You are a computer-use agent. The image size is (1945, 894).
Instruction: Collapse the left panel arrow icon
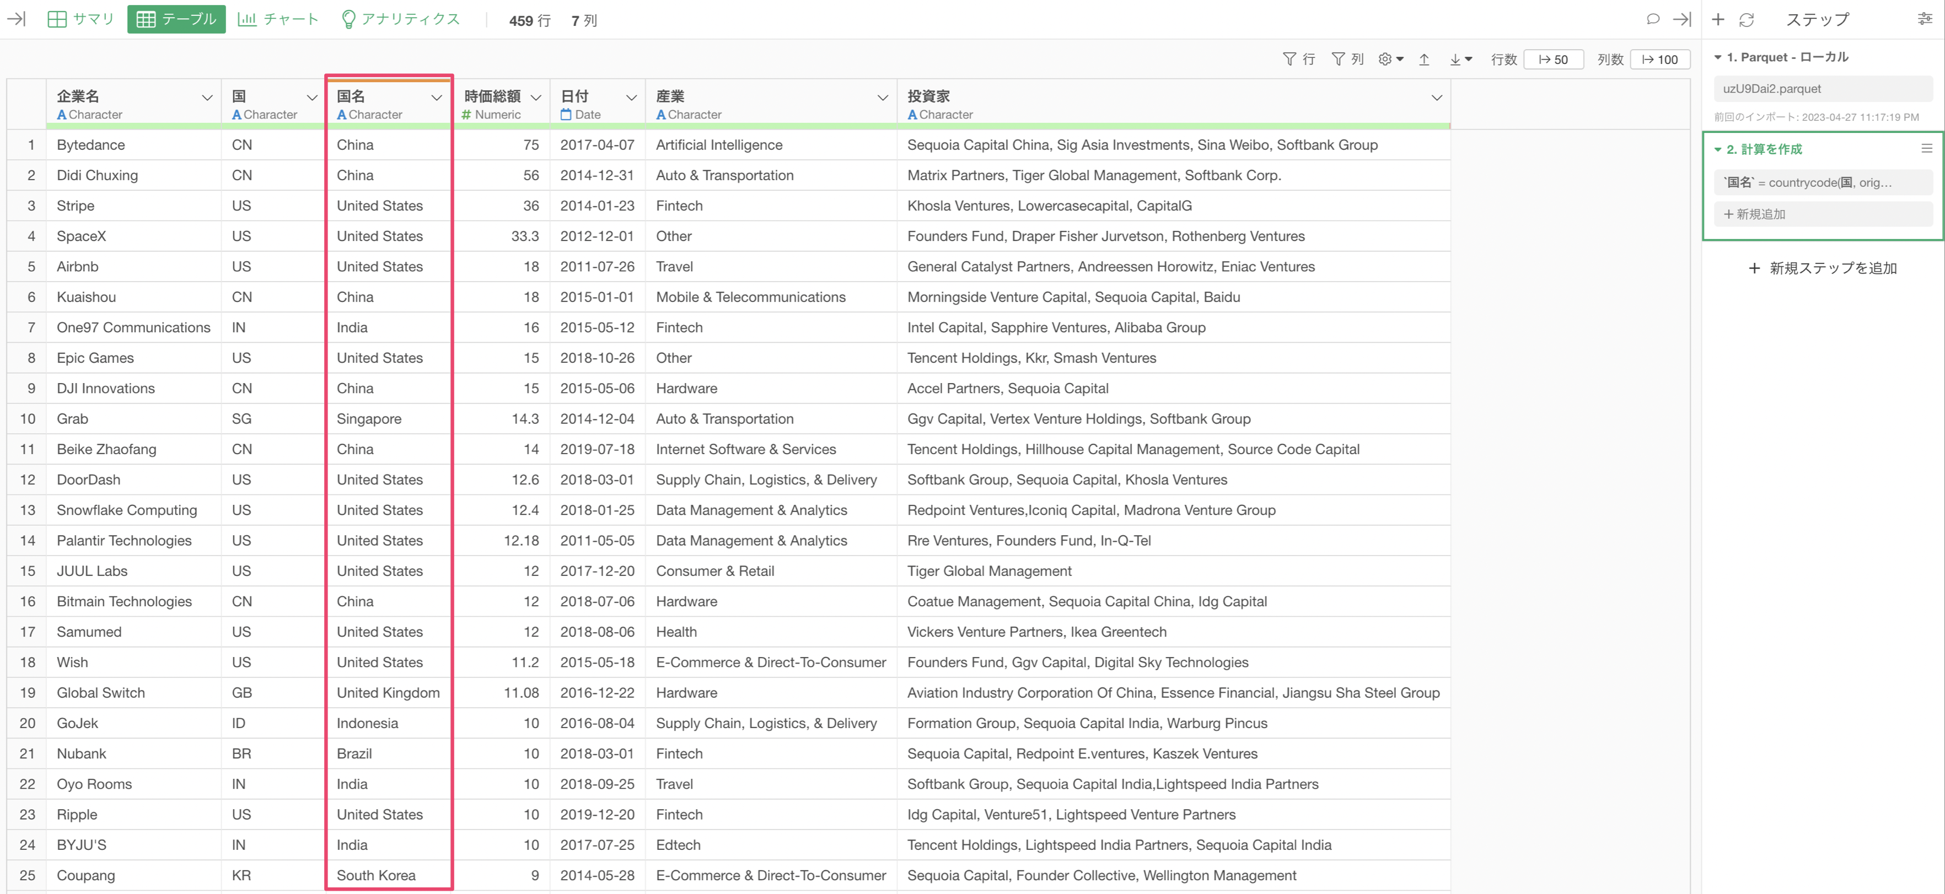pyautogui.click(x=17, y=20)
